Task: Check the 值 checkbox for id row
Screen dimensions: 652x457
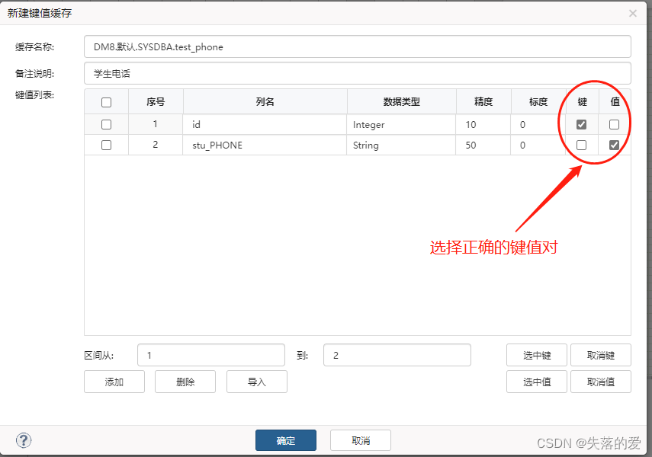Action: point(614,124)
